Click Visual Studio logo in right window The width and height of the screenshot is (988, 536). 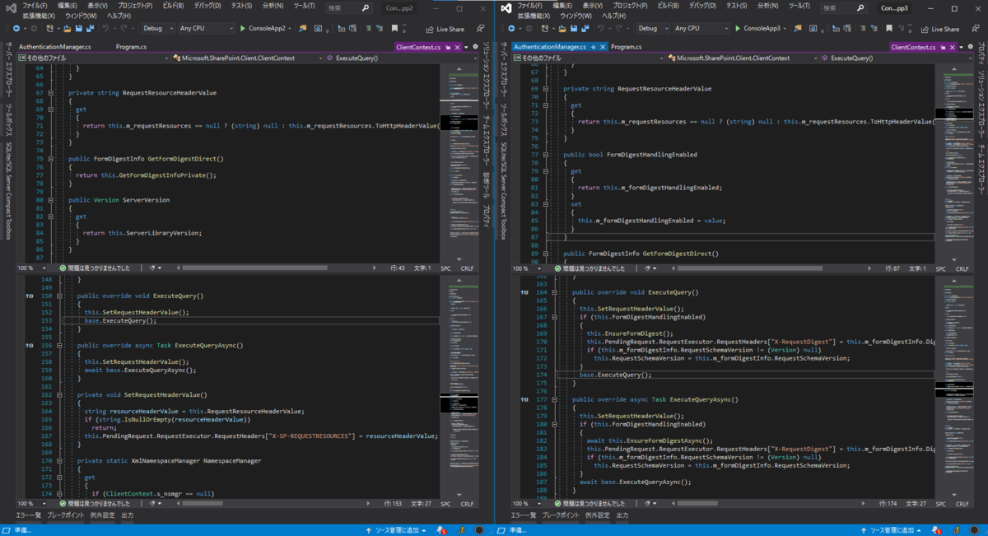pyautogui.click(x=507, y=8)
